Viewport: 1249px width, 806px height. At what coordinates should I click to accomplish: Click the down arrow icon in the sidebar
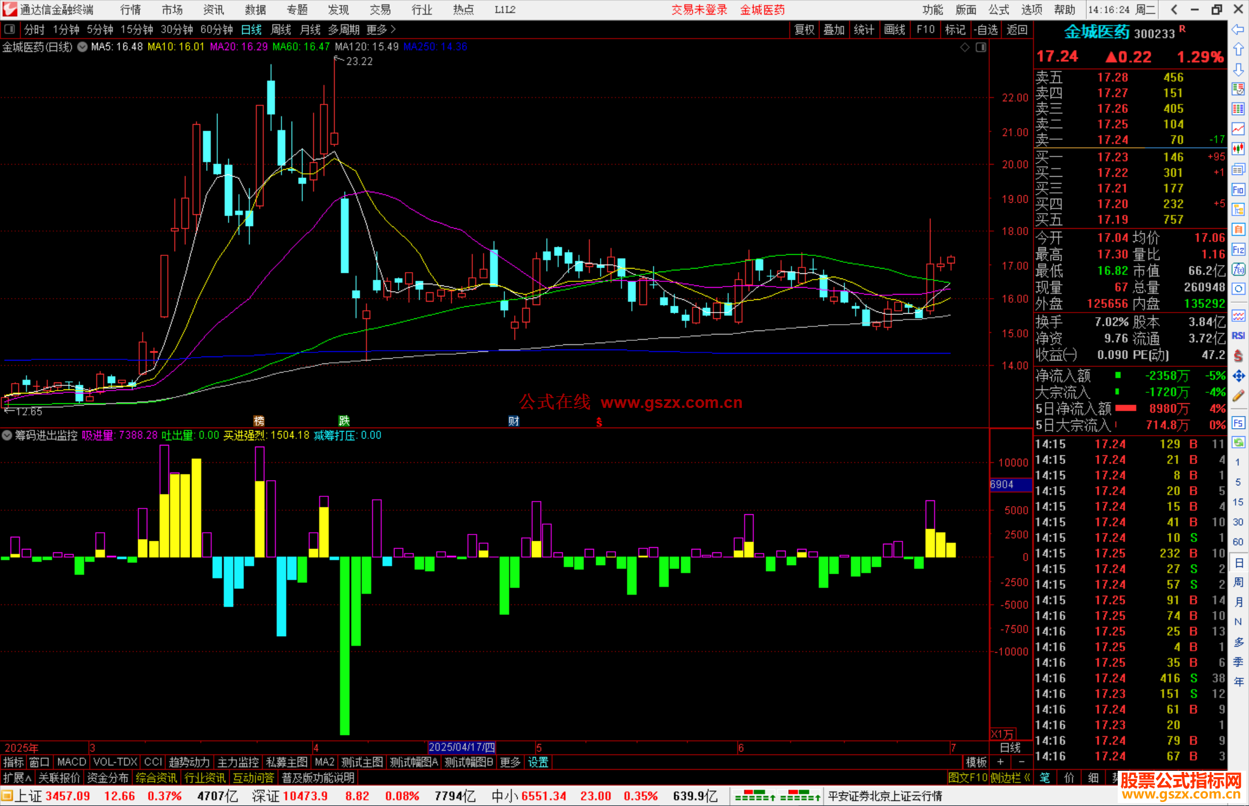pos(1238,69)
